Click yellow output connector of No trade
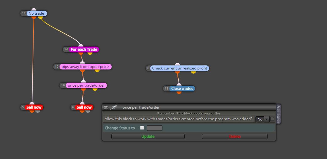Image resolution: width=327 pixels, height=159 pixels. tap(40, 17)
